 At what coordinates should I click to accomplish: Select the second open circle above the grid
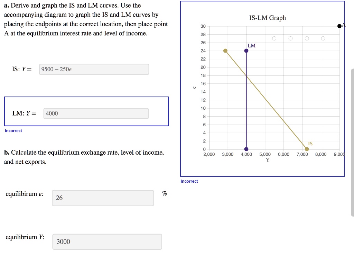click(x=290, y=38)
